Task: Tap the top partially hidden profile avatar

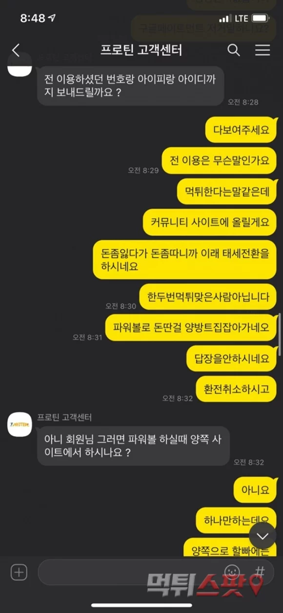Action: pyautogui.click(x=20, y=64)
